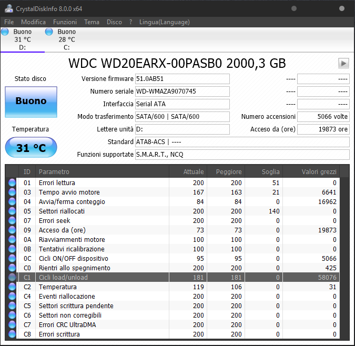Image resolution: width=355 pixels, height=346 pixels.
Task: Open the Lingua(Language) menu
Action: [x=165, y=22]
